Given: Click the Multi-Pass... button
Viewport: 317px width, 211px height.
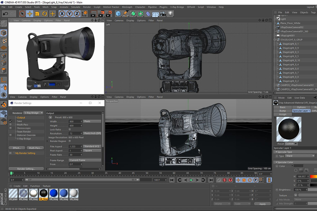Looking at the screenshot, I should pyautogui.click(x=35, y=148).
